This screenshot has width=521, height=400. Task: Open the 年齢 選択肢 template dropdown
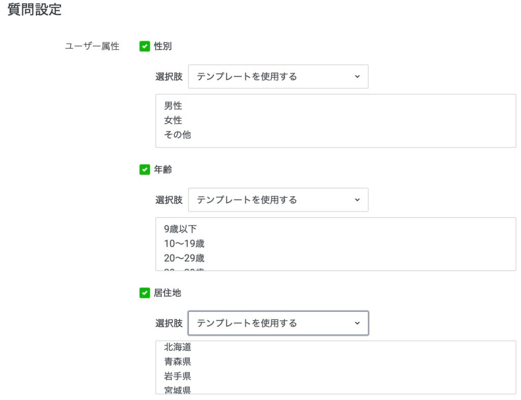pos(278,199)
